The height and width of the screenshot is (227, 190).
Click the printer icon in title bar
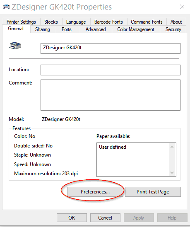(6, 7)
